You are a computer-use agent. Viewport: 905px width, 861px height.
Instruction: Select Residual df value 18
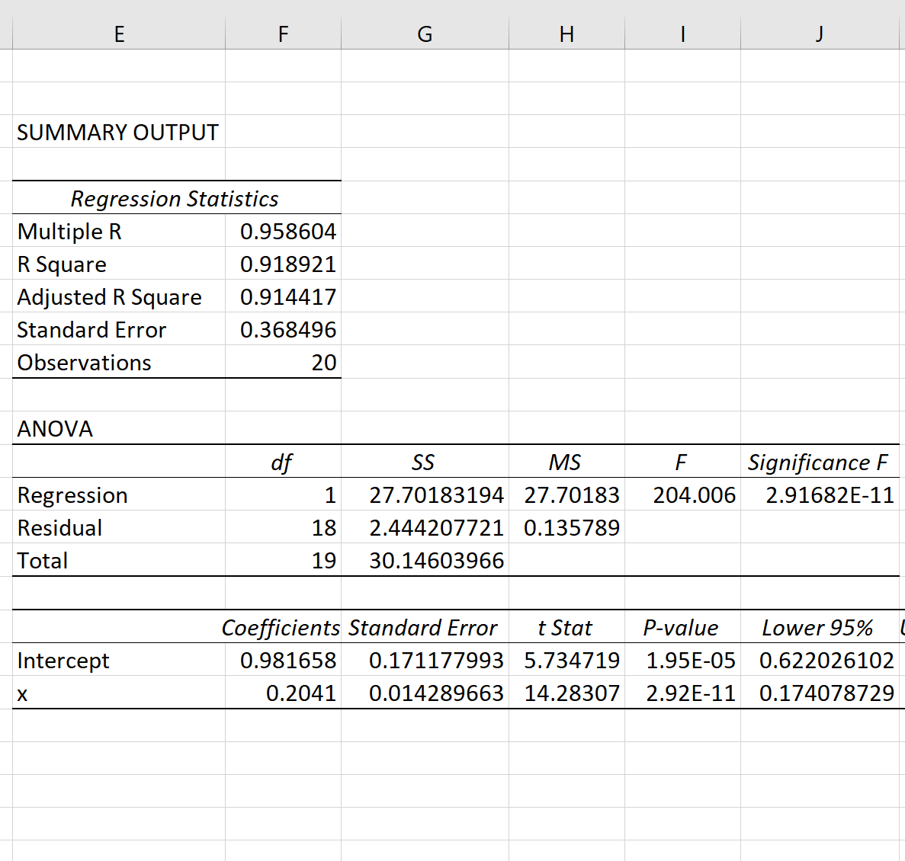pyautogui.click(x=283, y=528)
